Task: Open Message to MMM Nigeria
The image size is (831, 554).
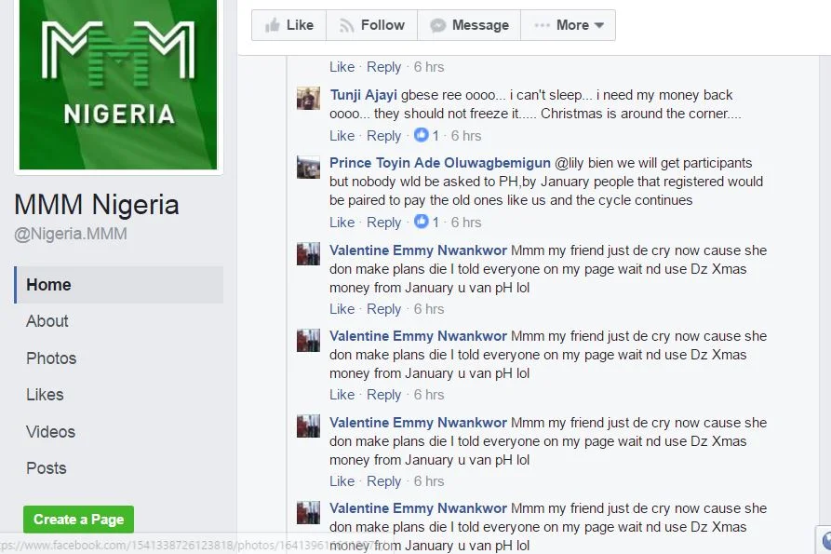Action: pos(469,25)
